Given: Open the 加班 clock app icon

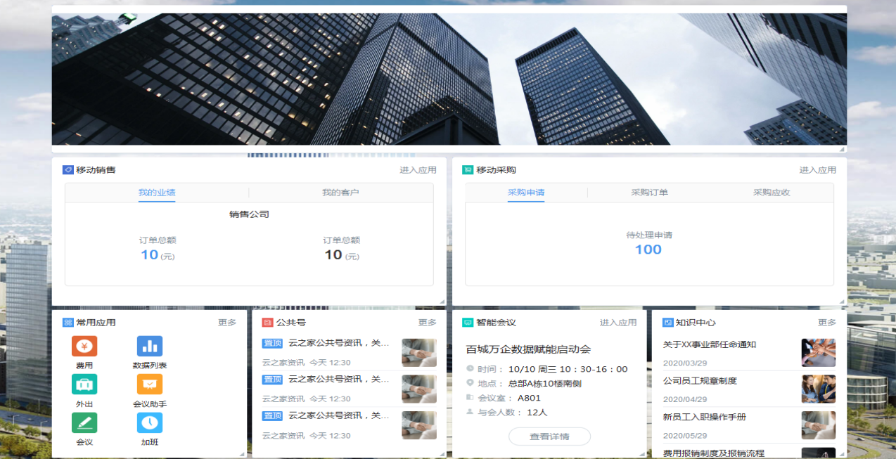Looking at the screenshot, I should 149,422.
